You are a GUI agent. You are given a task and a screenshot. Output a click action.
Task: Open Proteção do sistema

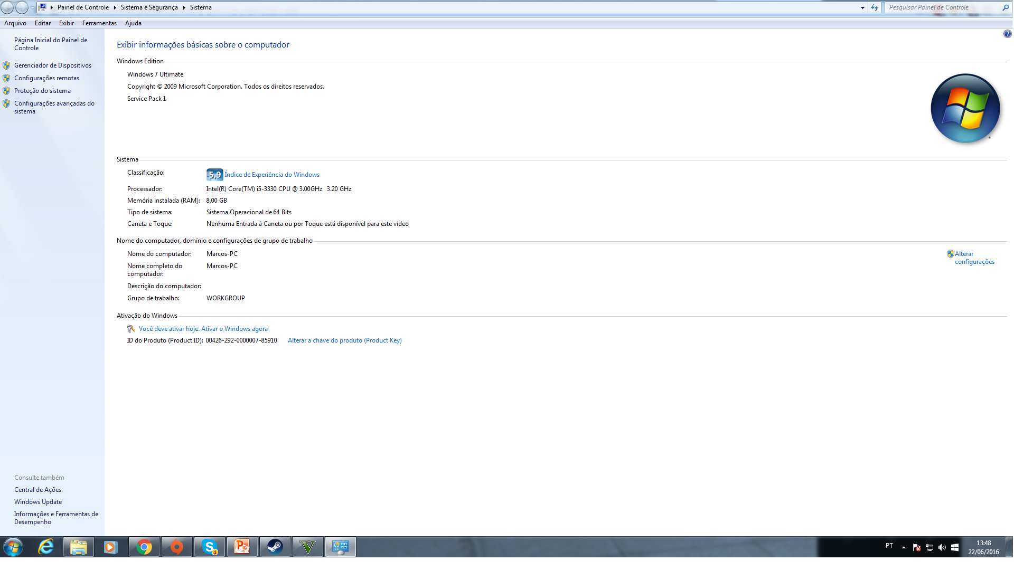click(42, 91)
